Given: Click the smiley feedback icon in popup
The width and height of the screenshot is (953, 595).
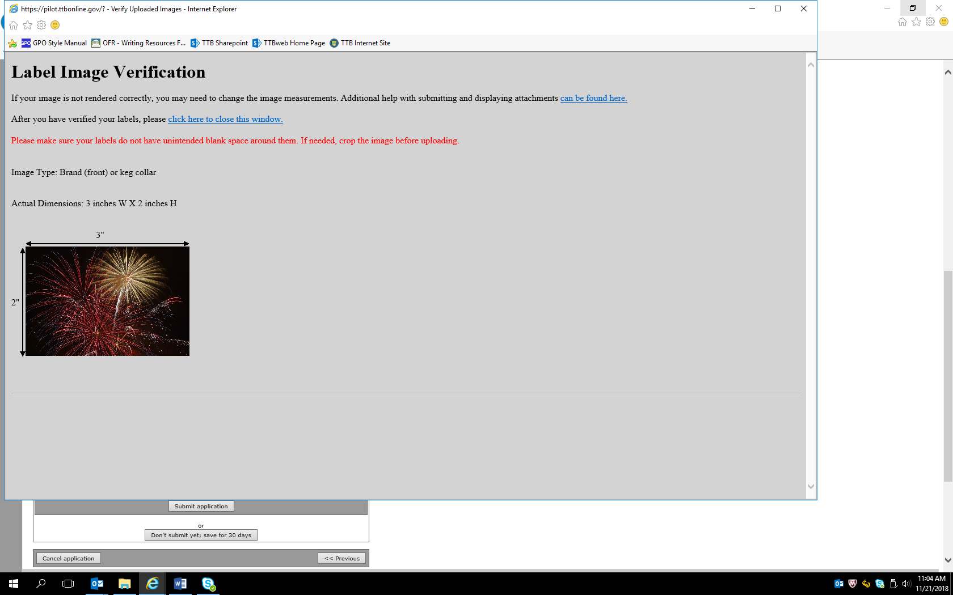Looking at the screenshot, I should coord(55,25).
